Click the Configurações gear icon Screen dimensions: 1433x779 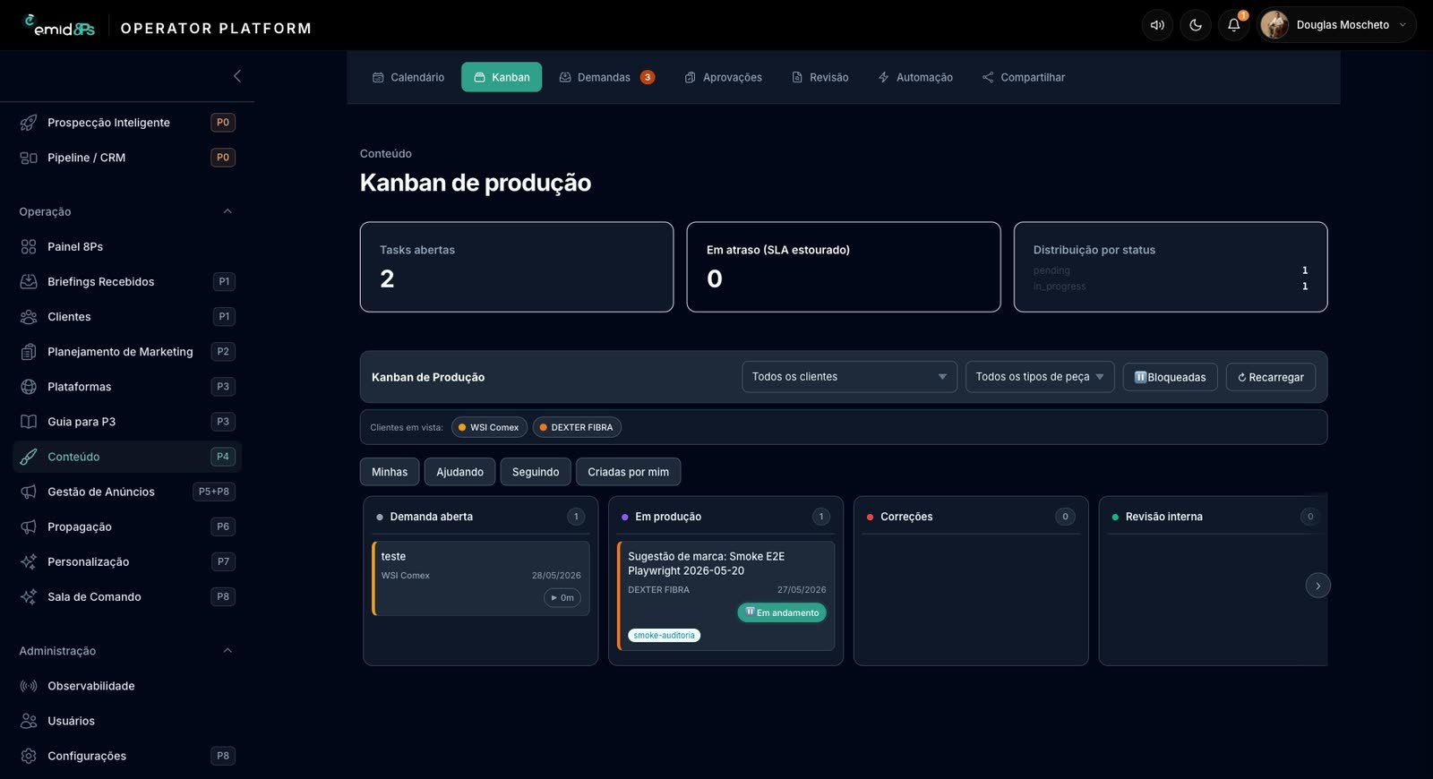click(x=29, y=756)
